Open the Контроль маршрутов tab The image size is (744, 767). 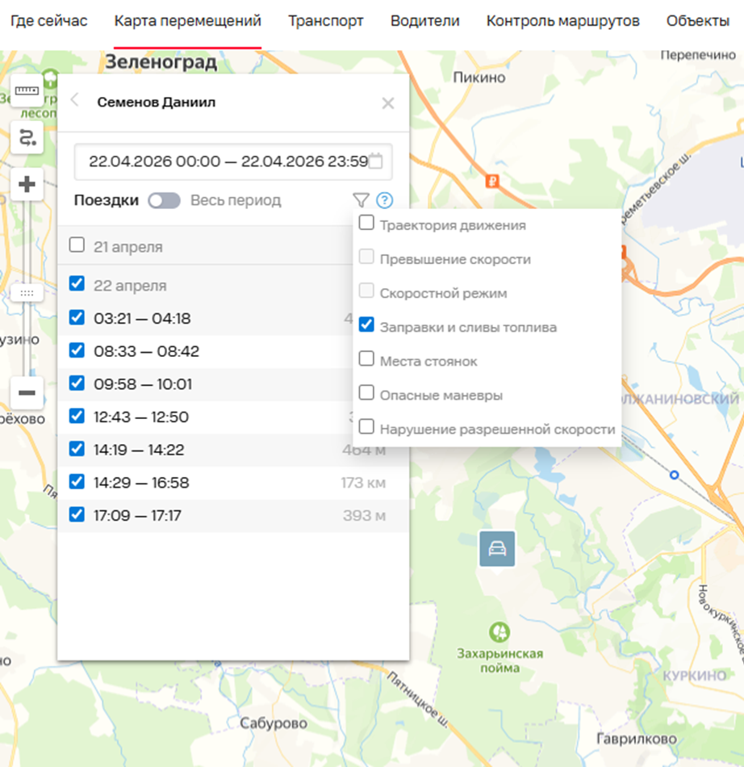562,21
